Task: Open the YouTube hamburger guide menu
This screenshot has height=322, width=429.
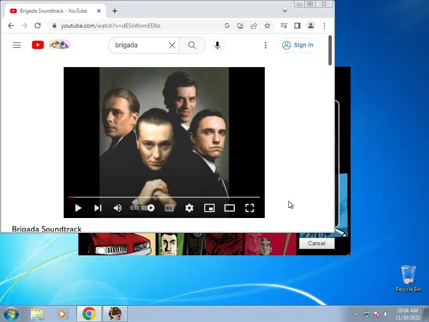Action: point(17,45)
